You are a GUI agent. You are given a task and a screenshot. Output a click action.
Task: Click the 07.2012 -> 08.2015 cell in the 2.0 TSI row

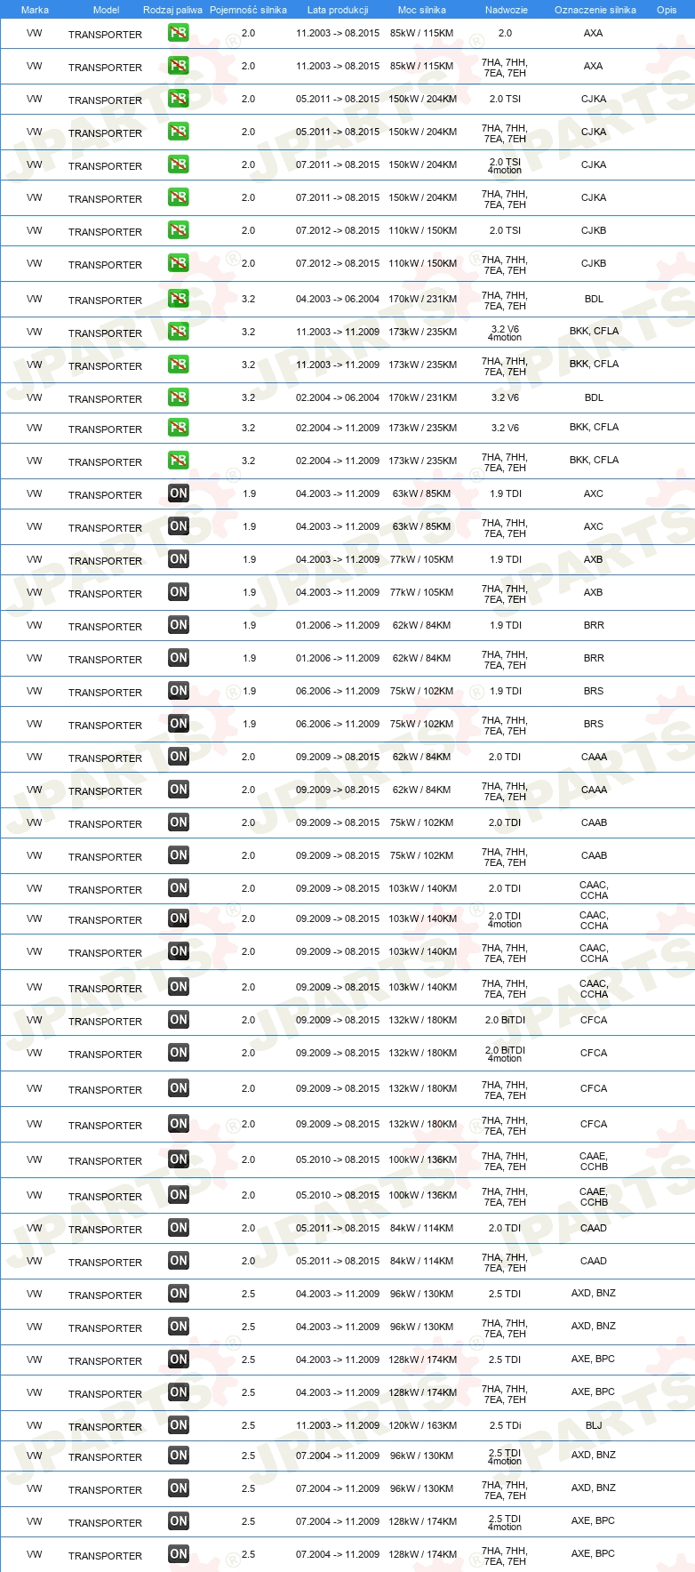pyautogui.click(x=338, y=230)
